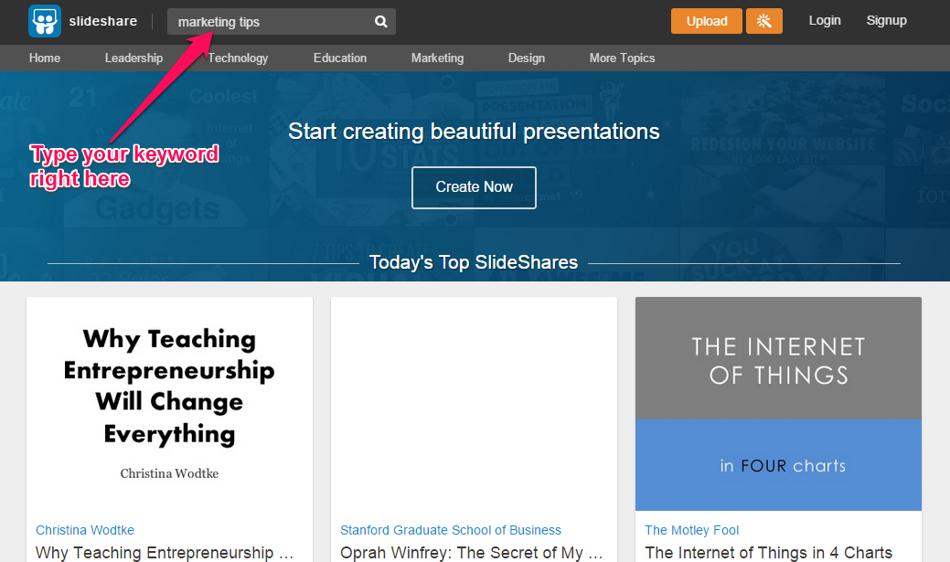950x562 pixels.
Task: Open Why Teaching Entrepreneurship slide thumbnail
Action: pyautogui.click(x=170, y=404)
